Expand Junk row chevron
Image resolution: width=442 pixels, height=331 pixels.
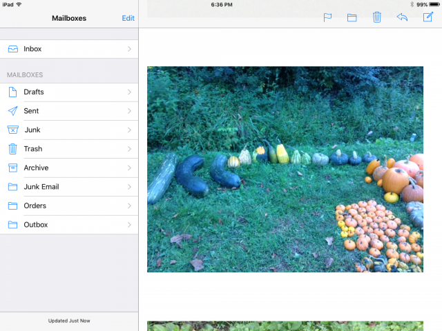pyautogui.click(x=129, y=130)
